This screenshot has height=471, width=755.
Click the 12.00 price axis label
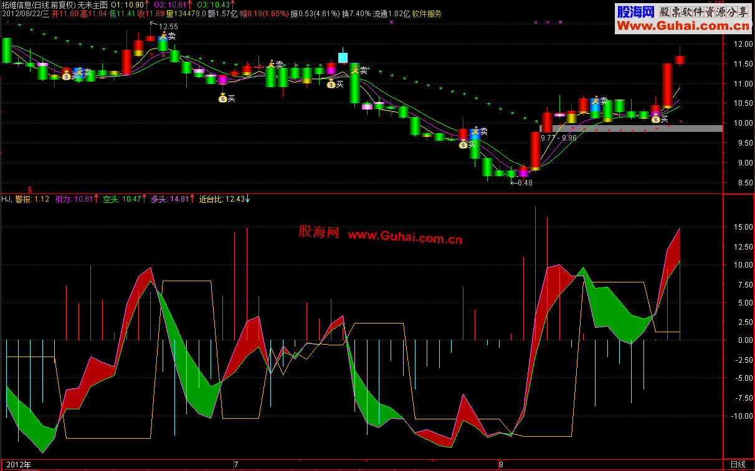pos(744,44)
